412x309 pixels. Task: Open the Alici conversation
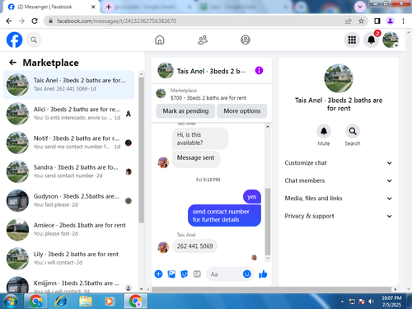pyautogui.click(x=69, y=114)
